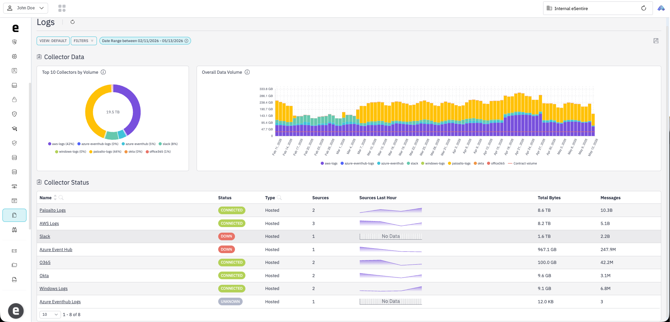Open the user profile card sidebar icon
The height and width of the screenshot is (322, 670).
point(14,71)
